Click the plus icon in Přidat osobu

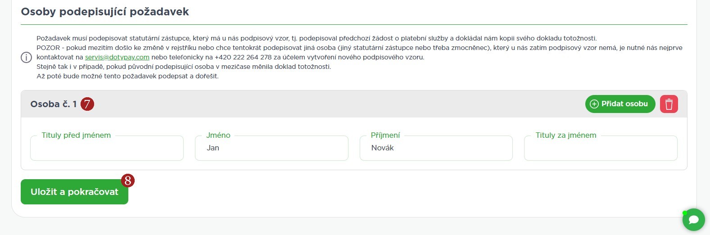pyautogui.click(x=594, y=104)
